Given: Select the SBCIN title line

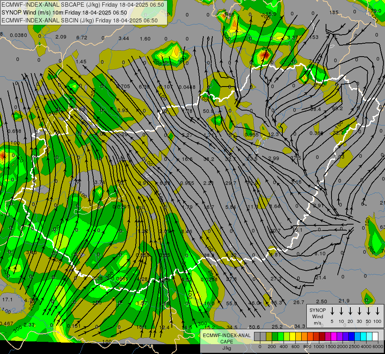Looking at the screenshot, I should point(79,20).
